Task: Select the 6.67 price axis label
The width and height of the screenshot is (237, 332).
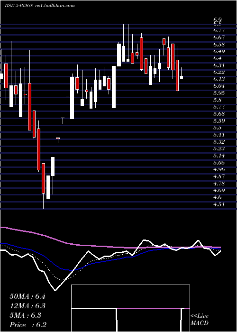Action: pyautogui.click(x=219, y=37)
